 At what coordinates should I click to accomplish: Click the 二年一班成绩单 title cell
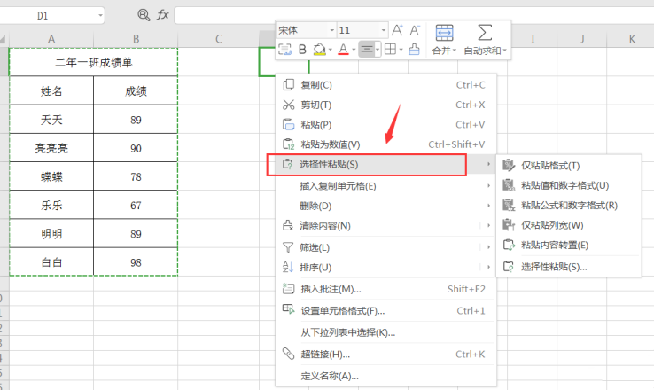pos(93,63)
